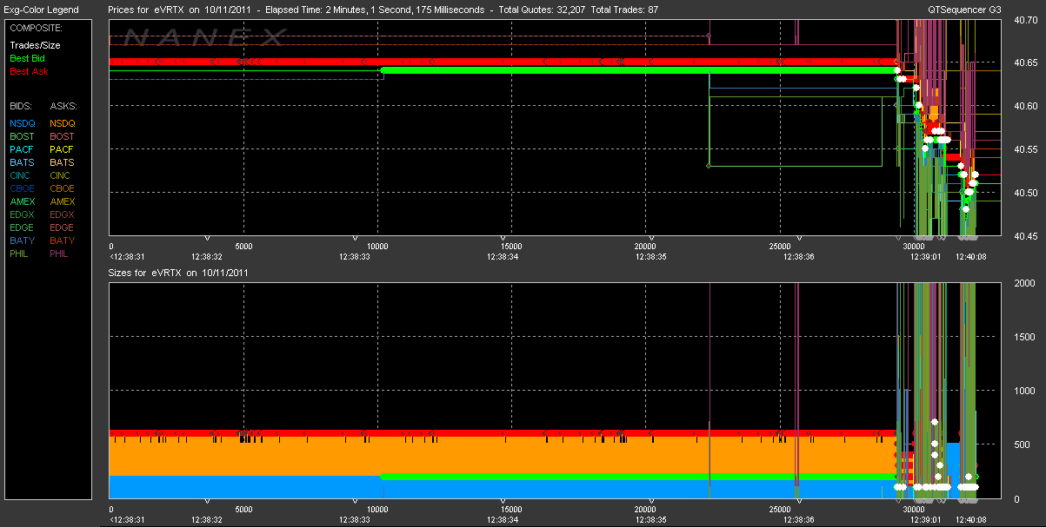The width and height of the screenshot is (1046, 527).
Task: Select the 12:40:08 time in Prices chart
Action: tap(972, 257)
